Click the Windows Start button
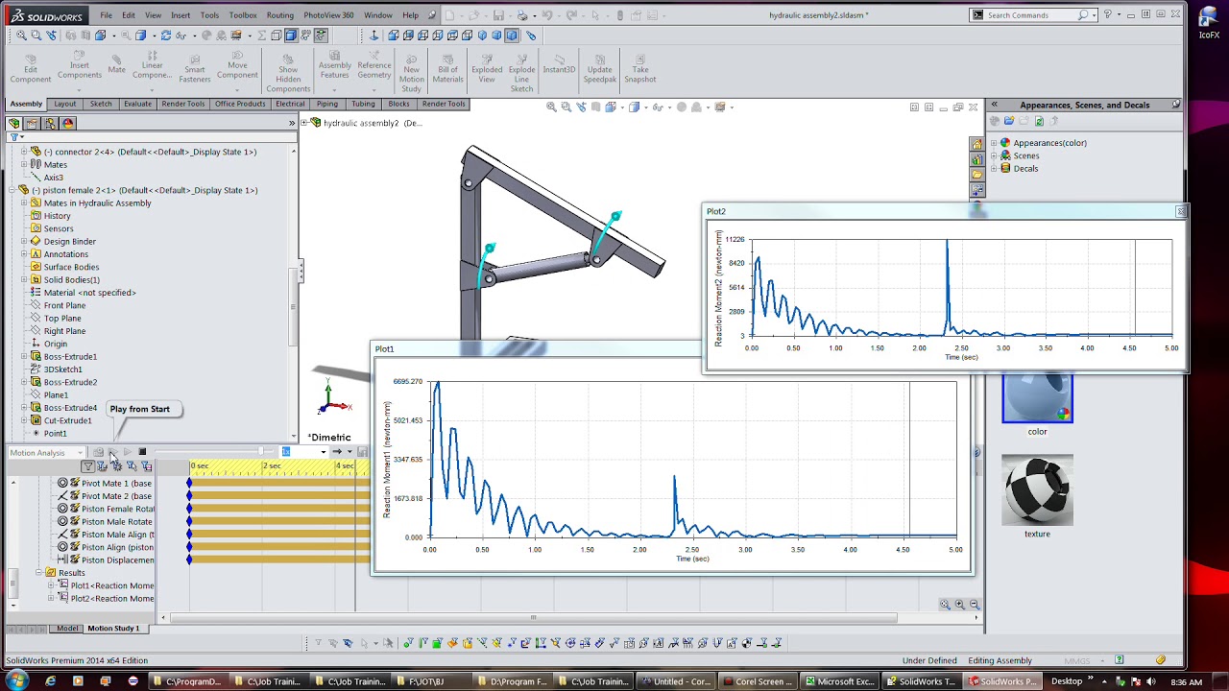 pyautogui.click(x=17, y=681)
